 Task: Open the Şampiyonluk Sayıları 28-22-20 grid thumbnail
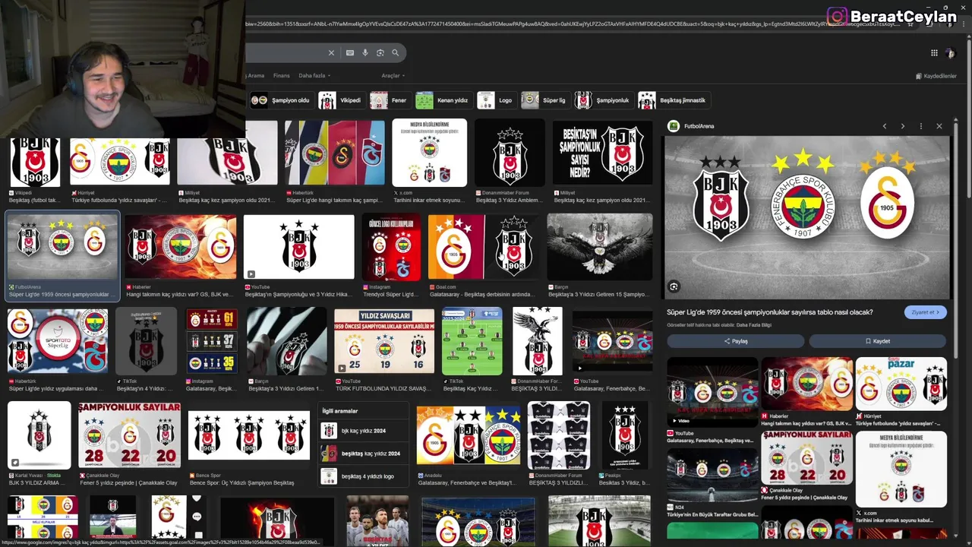point(130,435)
